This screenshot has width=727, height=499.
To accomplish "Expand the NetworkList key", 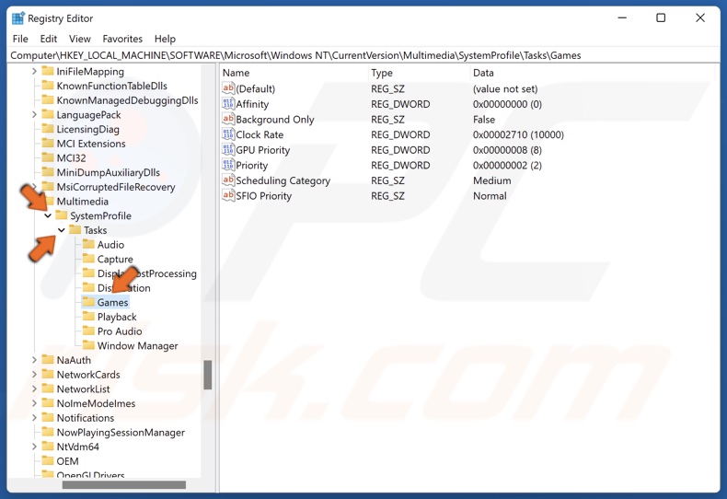I will coord(34,389).
